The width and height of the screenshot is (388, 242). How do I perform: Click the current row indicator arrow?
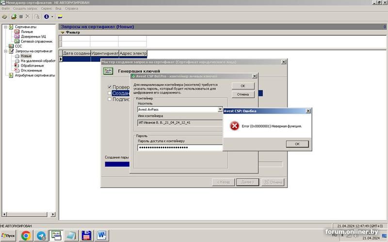(61, 59)
